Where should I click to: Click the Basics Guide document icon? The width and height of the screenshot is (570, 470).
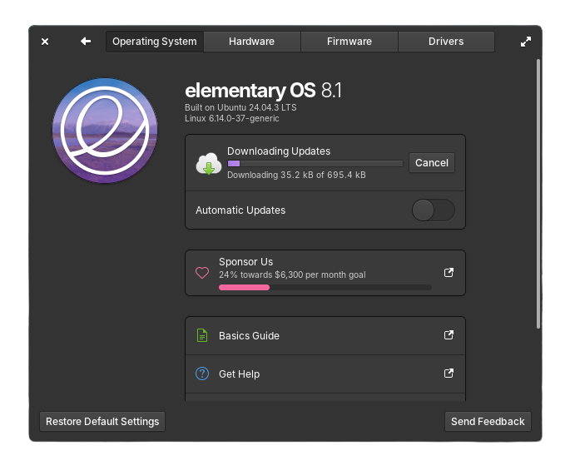pyautogui.click(x=202, y=335)
